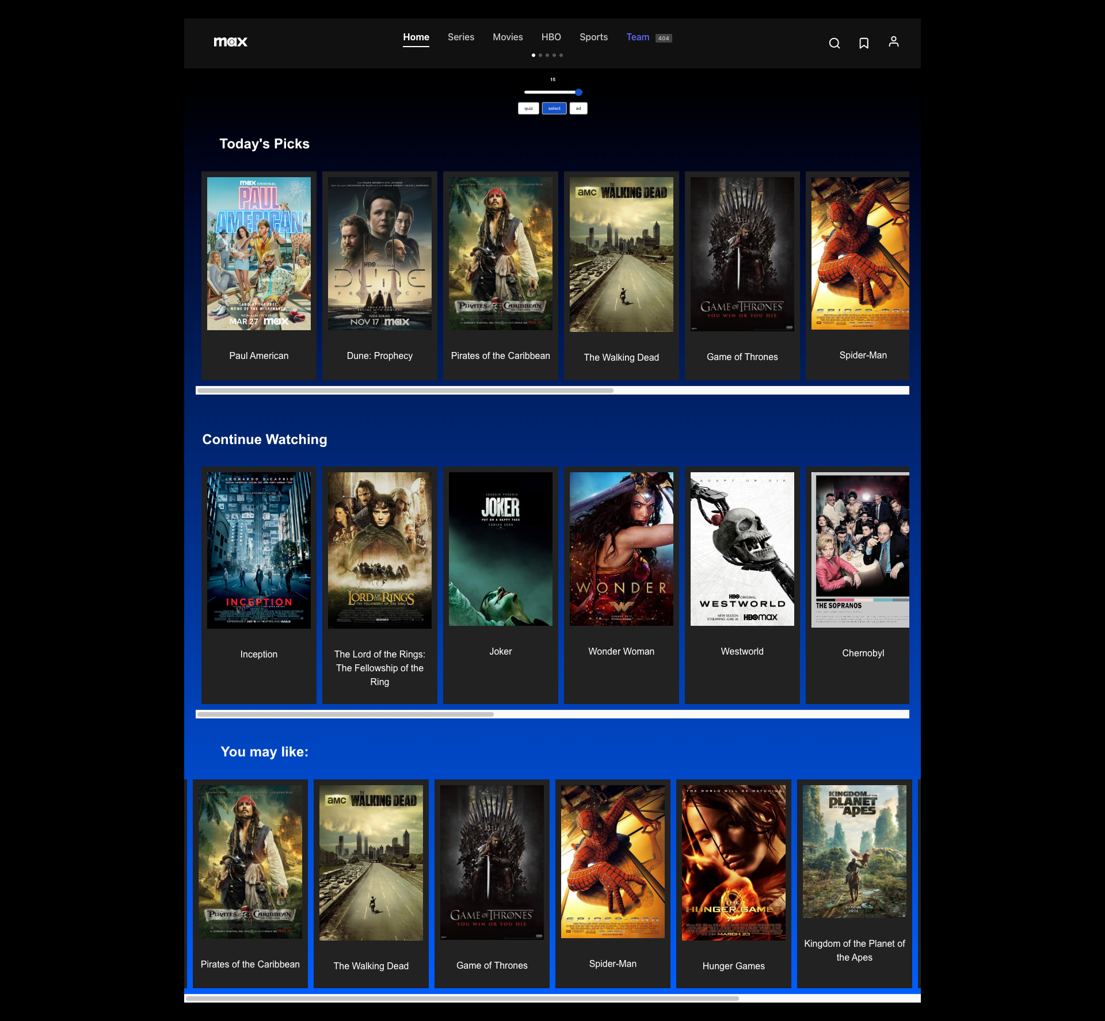Select the third carousel pagination dot

(x=547, y=55)
